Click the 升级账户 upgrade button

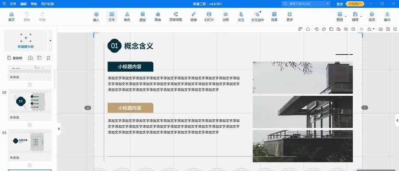pyautogui.click(x=355, y=4)
